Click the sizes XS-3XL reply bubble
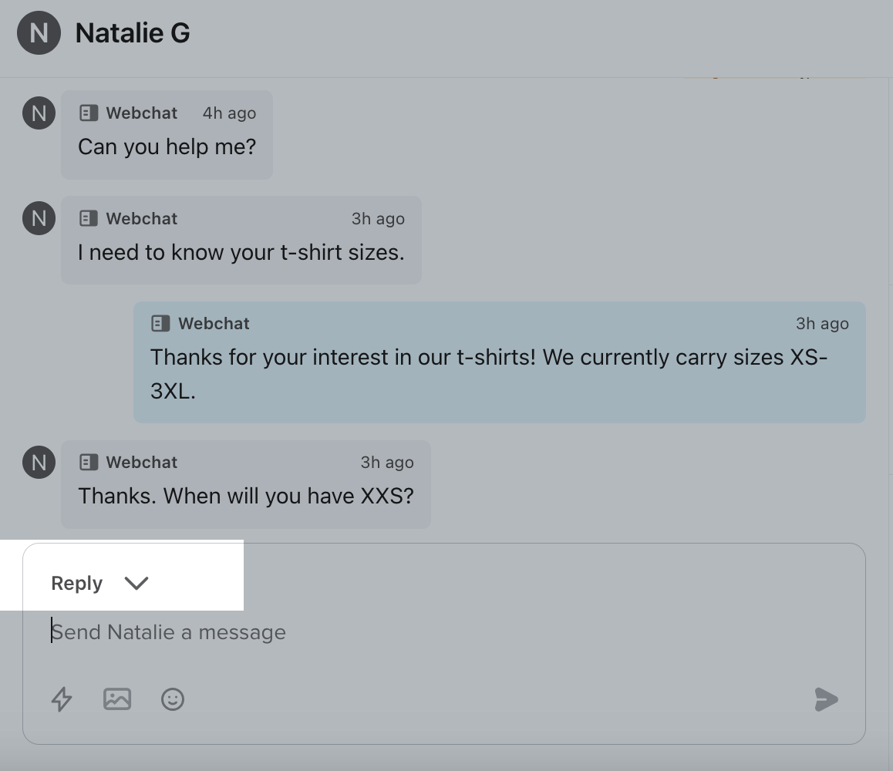 pos(489,373)
